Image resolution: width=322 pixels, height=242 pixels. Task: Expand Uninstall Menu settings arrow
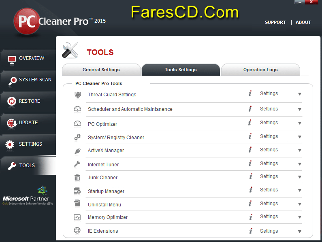point(300,204)
